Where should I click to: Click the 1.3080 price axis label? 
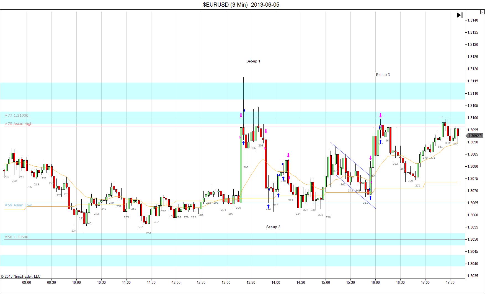473,166
